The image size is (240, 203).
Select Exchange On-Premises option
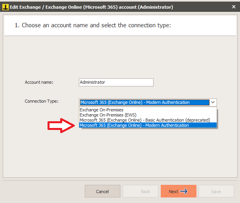(148, 110)
